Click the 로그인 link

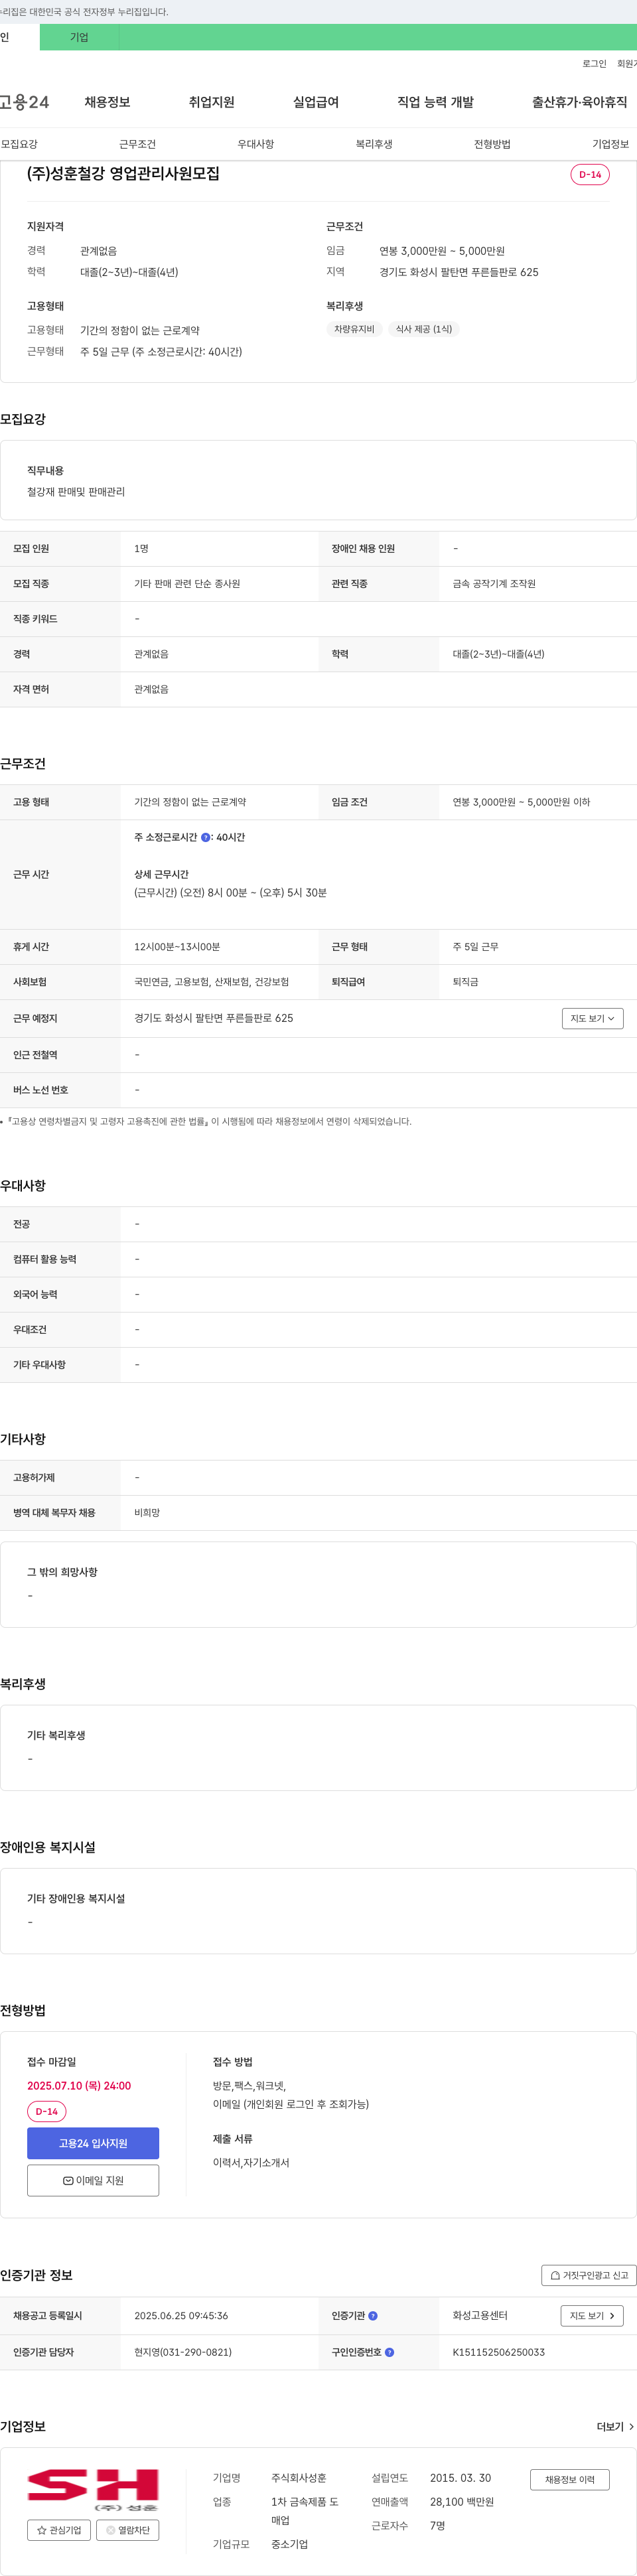[594, 63]
